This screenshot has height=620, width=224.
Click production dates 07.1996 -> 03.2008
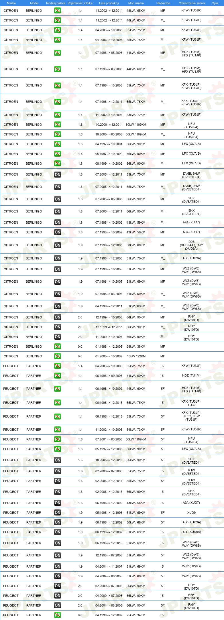pyautogui.click(x=109, y=69)
